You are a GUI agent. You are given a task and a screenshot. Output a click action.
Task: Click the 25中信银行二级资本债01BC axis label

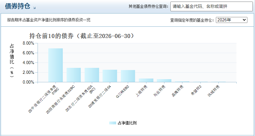click(x=44, y=99)
